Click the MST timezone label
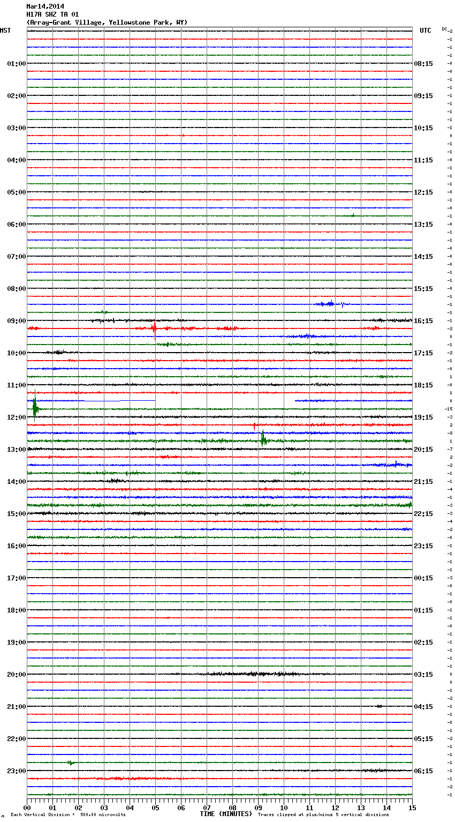Image resolution: width=455 pixels, height=822 pixels. (x=5, y=31)
